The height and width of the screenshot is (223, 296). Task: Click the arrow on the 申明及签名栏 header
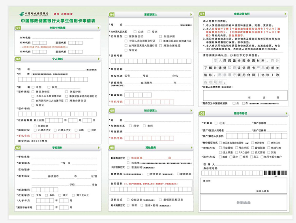point(285,14)
